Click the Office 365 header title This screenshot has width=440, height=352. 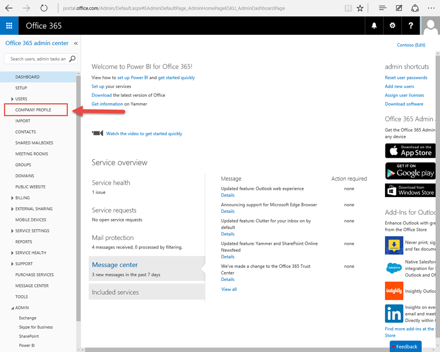tap(44, 26)
